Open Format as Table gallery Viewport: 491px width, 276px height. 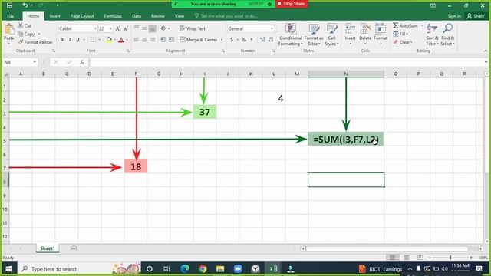tap(314, 34)
